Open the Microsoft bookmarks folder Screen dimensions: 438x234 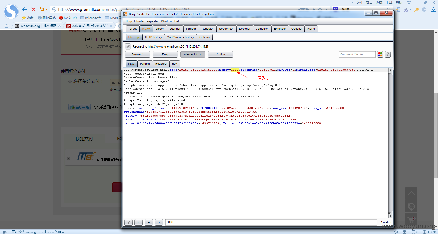coord(90,18)
